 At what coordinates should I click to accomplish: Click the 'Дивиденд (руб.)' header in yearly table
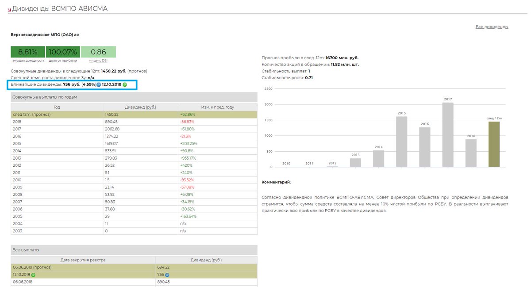point(140,107)
